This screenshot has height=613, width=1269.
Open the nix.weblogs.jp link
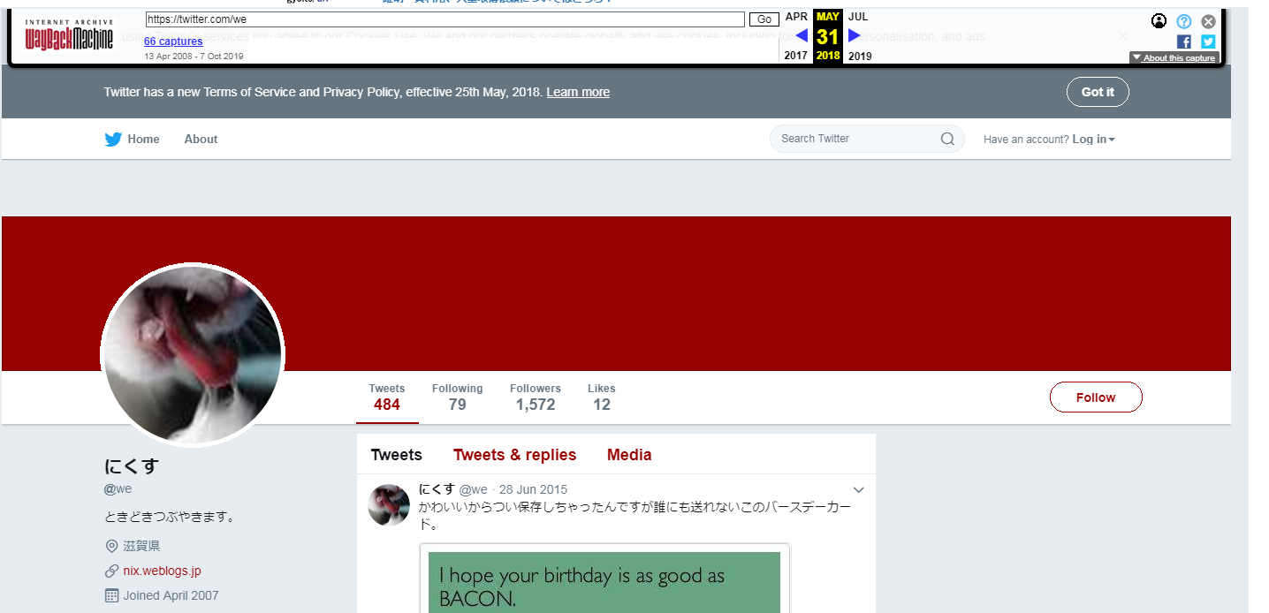[162, 571]
